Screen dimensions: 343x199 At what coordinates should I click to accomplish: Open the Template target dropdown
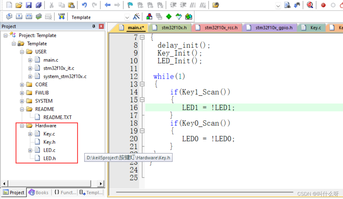click(127, 17)
